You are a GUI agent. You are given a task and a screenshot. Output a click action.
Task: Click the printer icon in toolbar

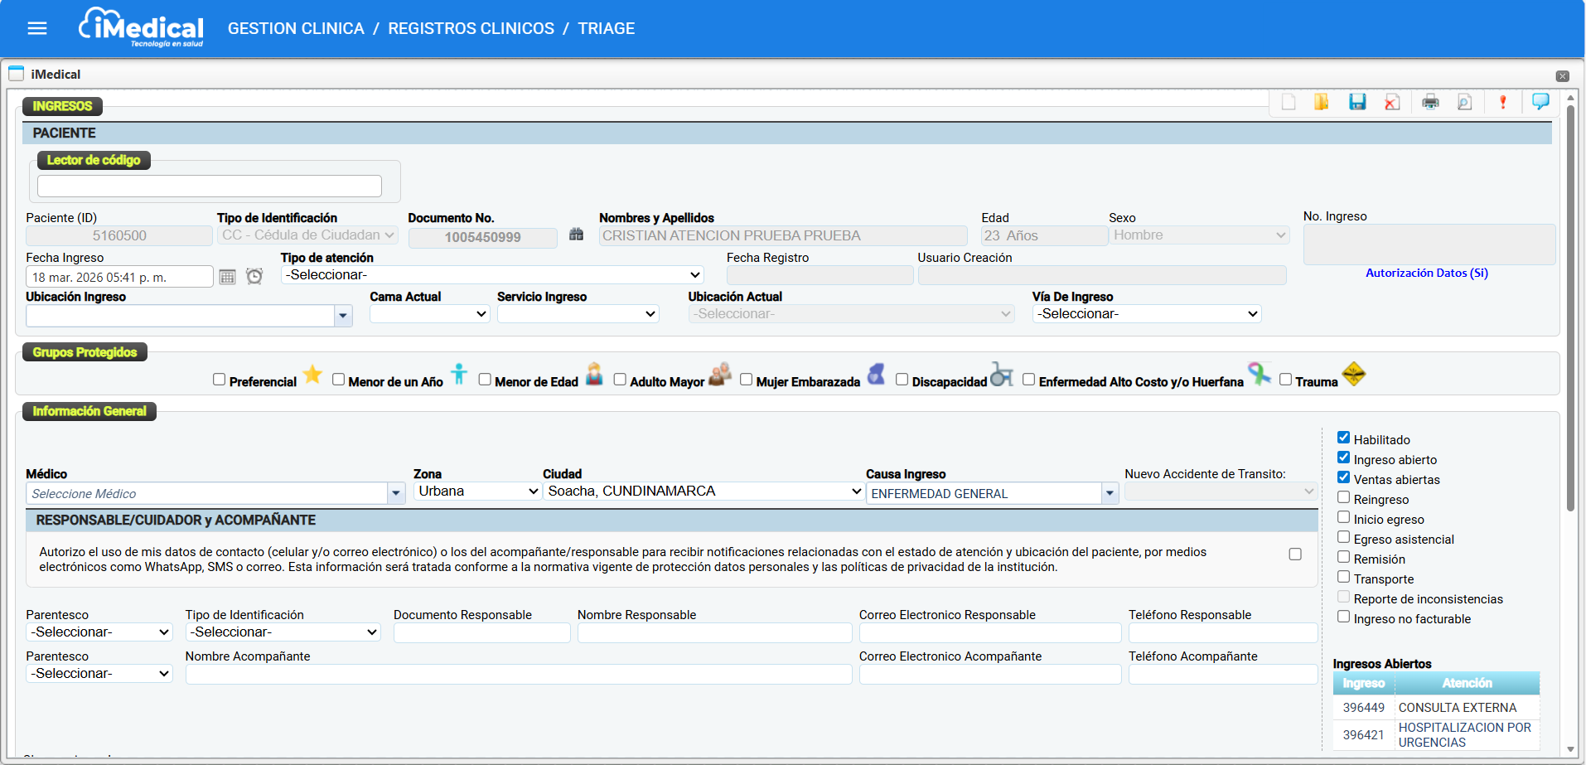click(1430, 102)
